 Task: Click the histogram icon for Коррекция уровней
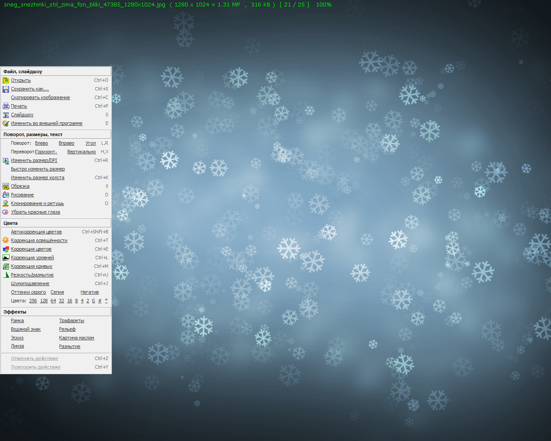(6, 258)
